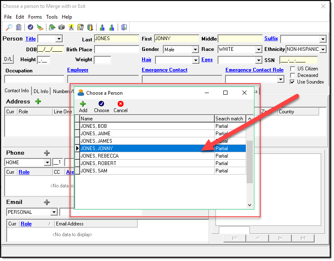Screen dimensions: 334x261
Task: Switch to the DL Info tab
Action: (x=41, y=91)
